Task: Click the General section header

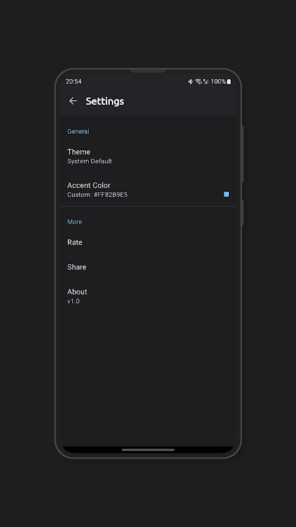Action: pyautogui.click(x=78, y=131)
